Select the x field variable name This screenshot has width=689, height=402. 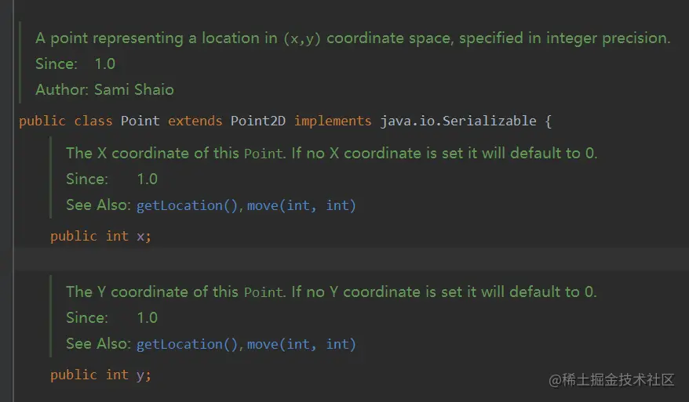pos(140,236)
